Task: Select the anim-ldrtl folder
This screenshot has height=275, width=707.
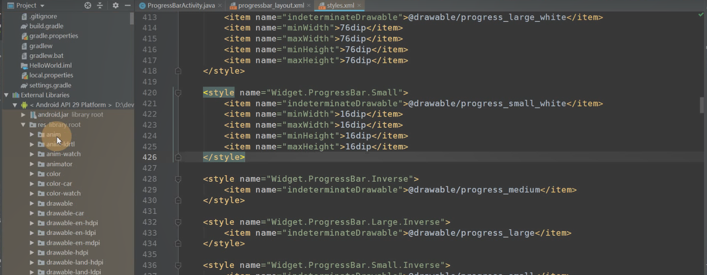Action: tap(60, 144)
